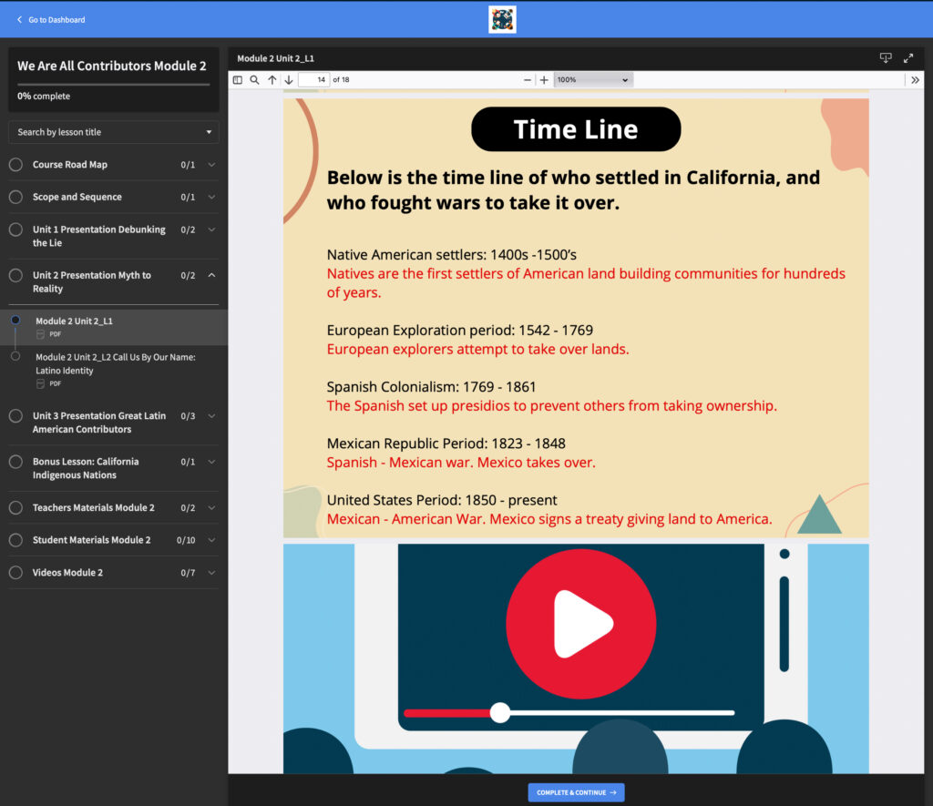Open the Search by lesson title dropdown
Image resolution: width=933 pixels, height=806 pixels.
114,132
